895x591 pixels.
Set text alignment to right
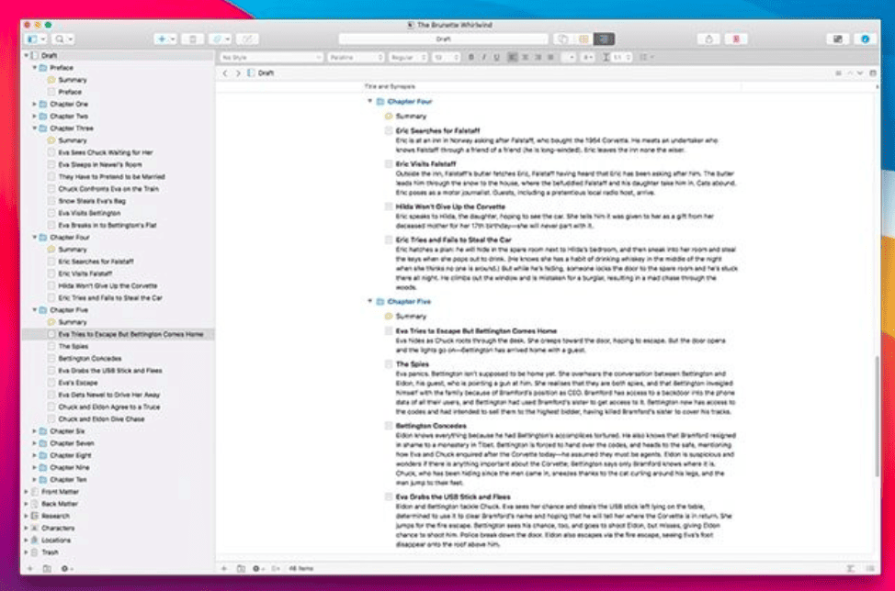(x=538, y=57)
